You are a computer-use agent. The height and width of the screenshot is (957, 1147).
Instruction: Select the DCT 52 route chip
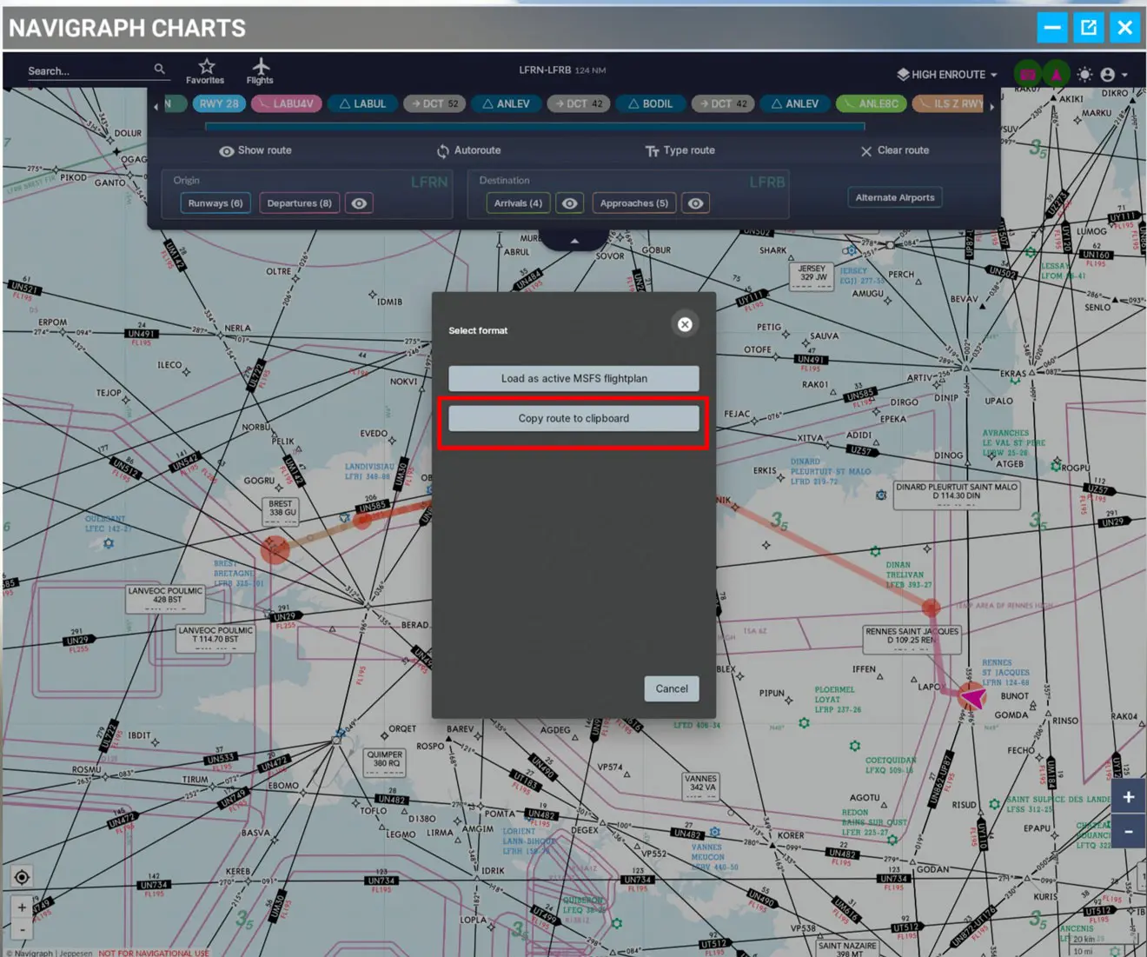[434, 103]
